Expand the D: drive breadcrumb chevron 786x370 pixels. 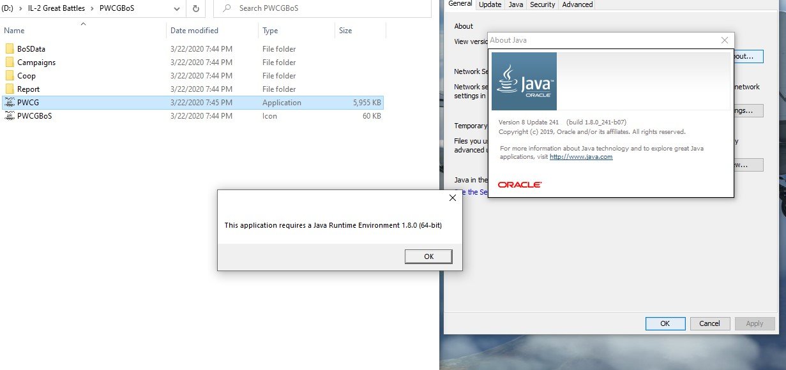20,8
